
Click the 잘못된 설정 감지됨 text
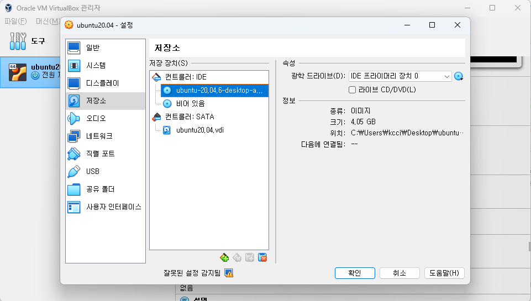[192, 273]
